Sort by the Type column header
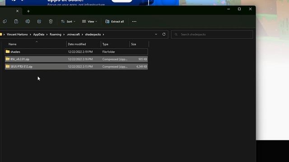The height and width of the screenshot is (162, 289). tap(105, 44)
